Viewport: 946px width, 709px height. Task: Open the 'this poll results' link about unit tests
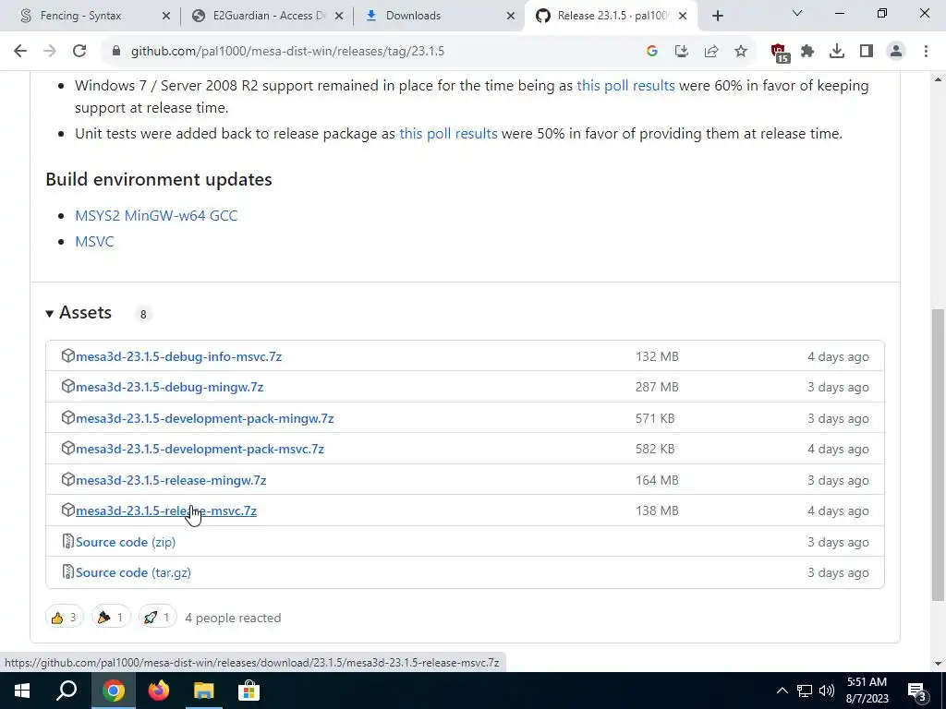click(x=448, y=133)
